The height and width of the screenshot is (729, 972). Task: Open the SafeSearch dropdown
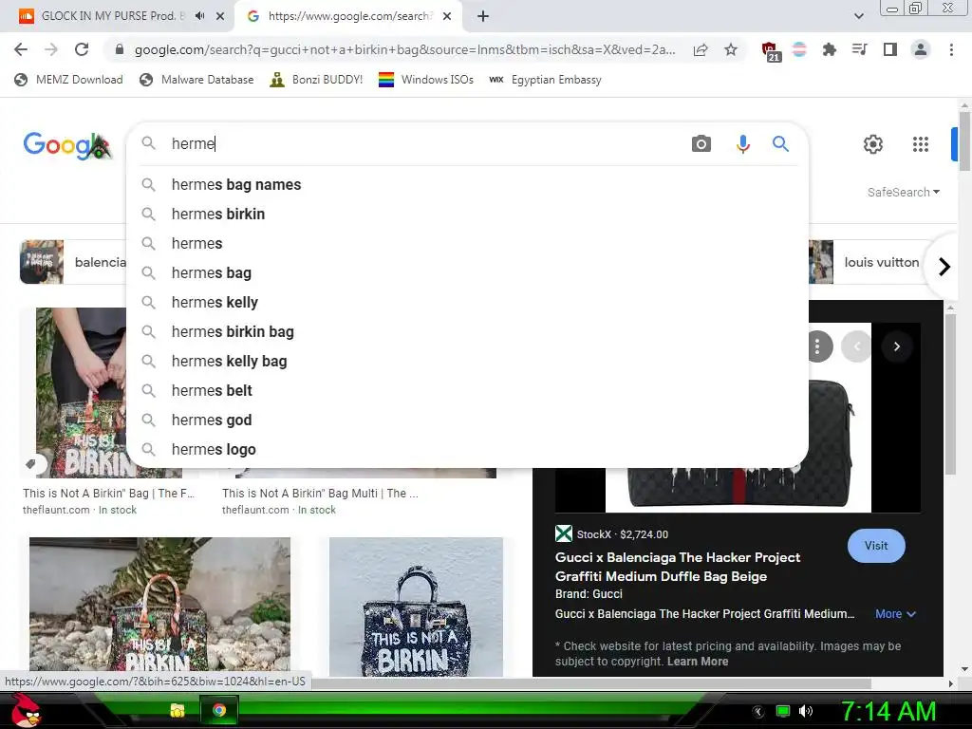point(904,192)
